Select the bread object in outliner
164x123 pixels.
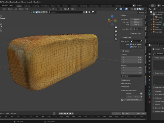[x=160, y=17]
